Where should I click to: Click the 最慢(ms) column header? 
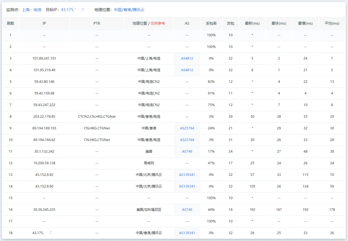[x=305, y=24]
